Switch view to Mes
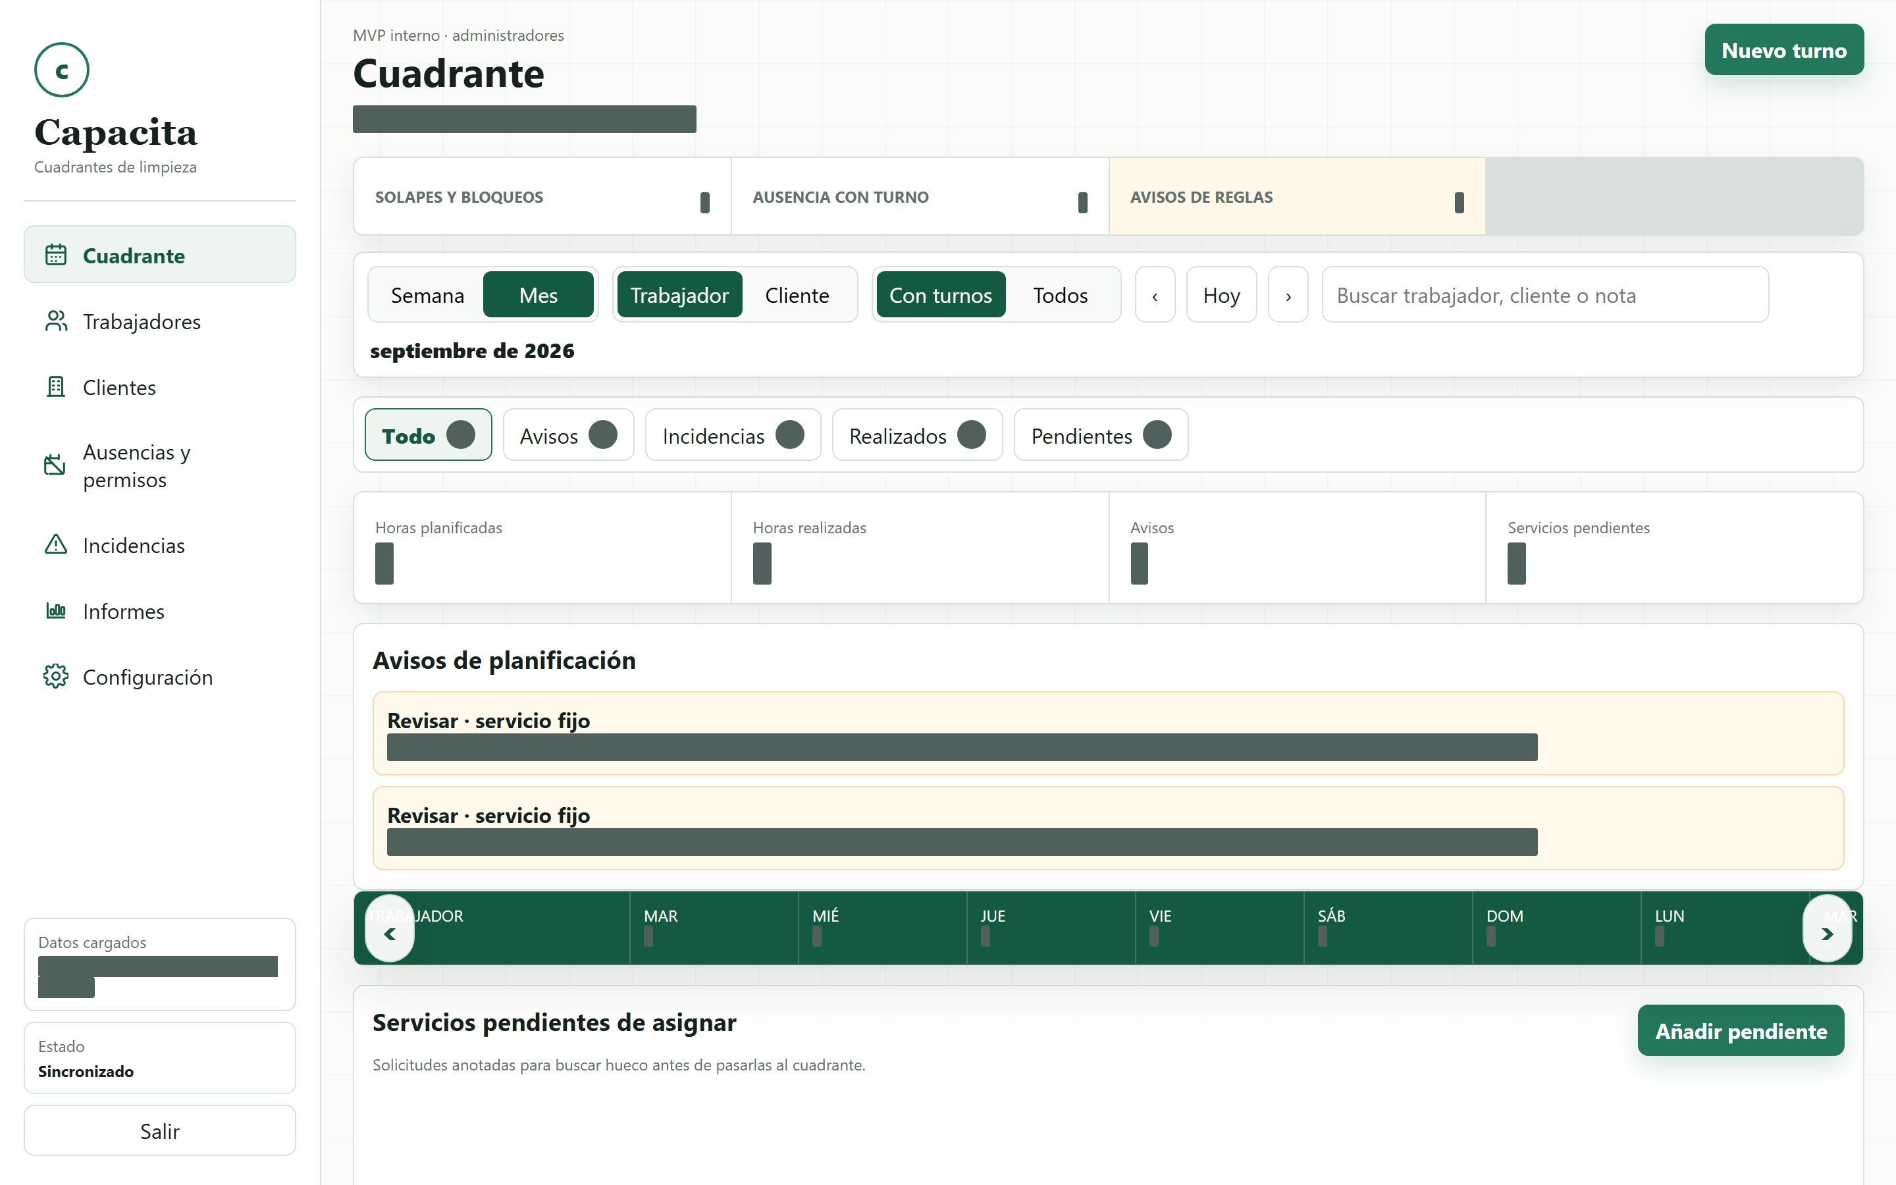This screenshot has width=1896, height=1185. [x=539, y=295]
